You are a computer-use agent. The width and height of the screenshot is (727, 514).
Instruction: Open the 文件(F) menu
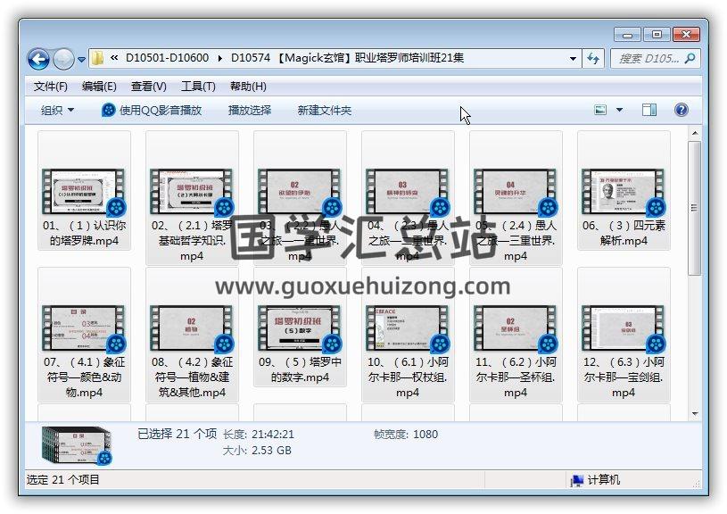(x=50, y=87)
